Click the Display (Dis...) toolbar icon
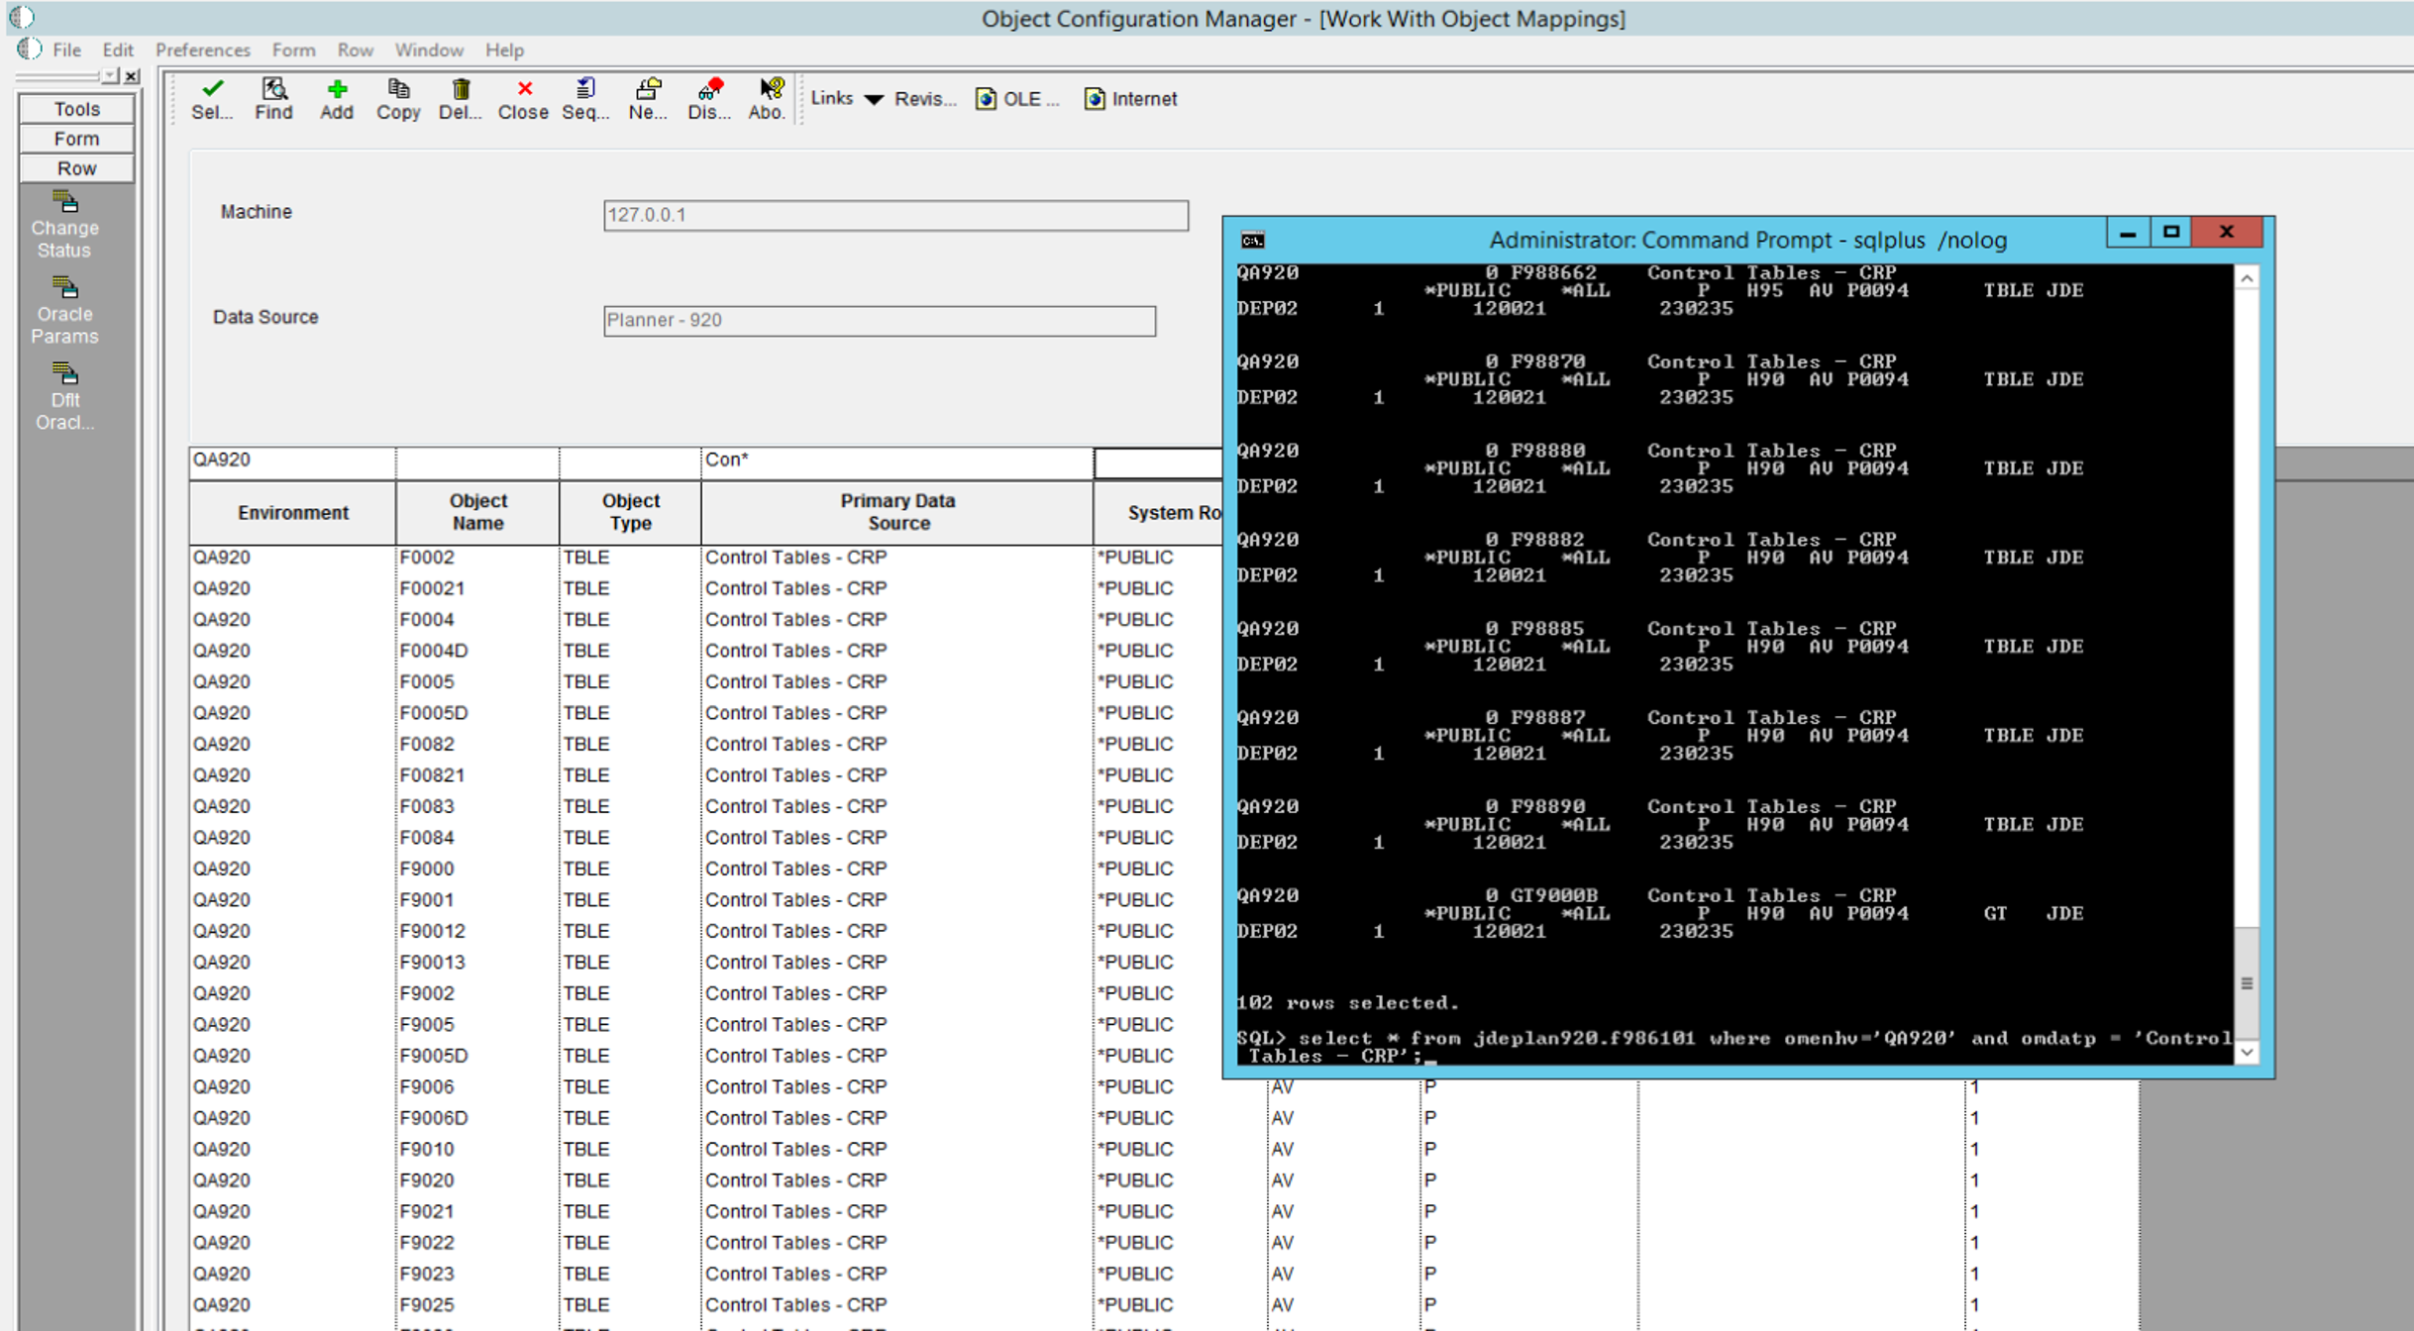The height and width of the screenshot is (1331, 2414). pos(708,98)
